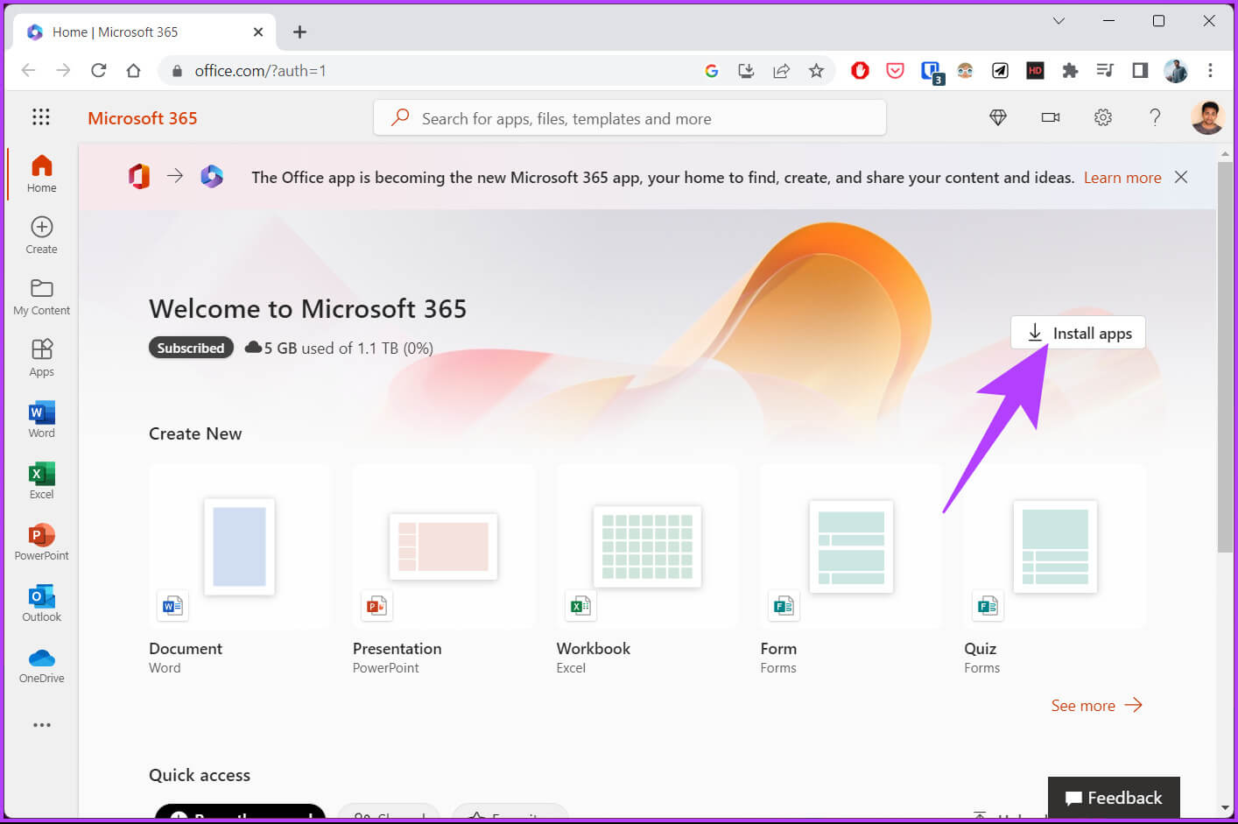
Task: Open Microsoft 365 settings gear
Action: (1103, 117)
